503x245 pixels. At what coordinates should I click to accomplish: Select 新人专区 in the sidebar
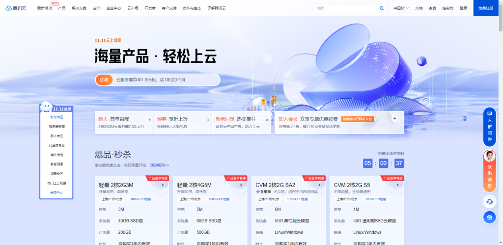56,136
